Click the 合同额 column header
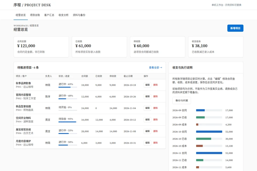This screenshot has height=171, width=257. click(85, 76)
